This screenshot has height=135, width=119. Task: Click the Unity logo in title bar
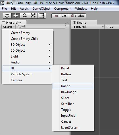[x=2, y=3]
